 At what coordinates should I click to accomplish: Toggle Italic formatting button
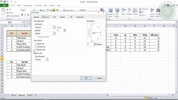[x=25, y=15]
